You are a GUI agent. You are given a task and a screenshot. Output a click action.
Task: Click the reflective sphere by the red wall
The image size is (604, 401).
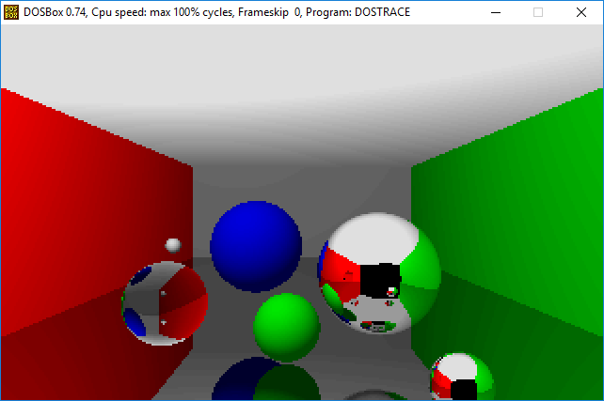(x=165, y=303)
